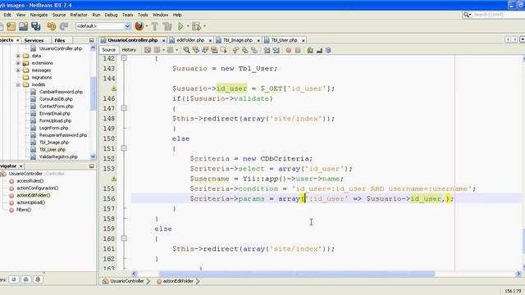525x295 pixels.
Task: Click the editor horizontal scrollbar thumb
Action: 297,274
